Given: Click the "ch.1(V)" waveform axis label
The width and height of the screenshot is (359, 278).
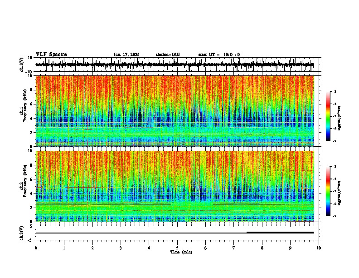Looking at the screenshot, I should [x=22, y=65].
